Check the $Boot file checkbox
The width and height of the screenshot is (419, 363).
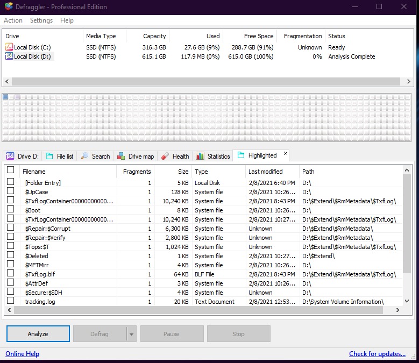pos(10,209)
